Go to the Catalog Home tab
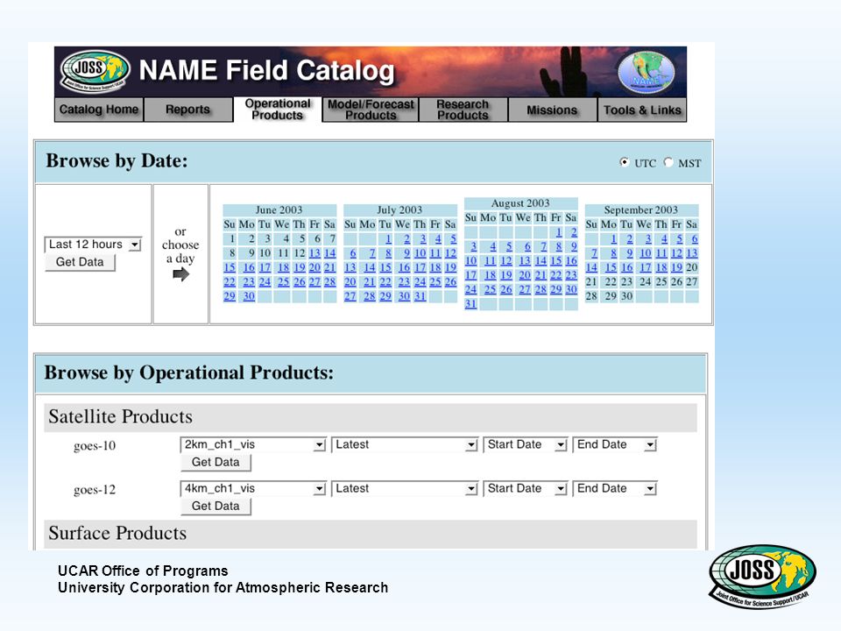The height and width of the screenshot is (631, 841). point(99,110)
